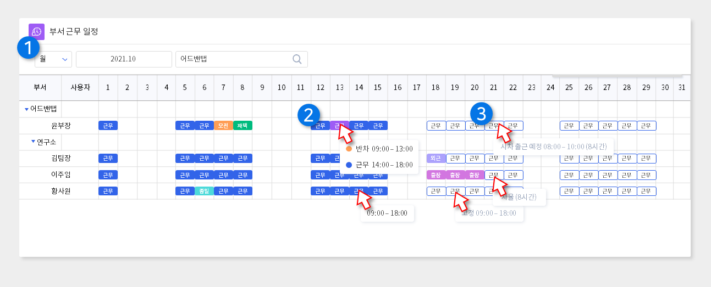Click 이주임's 출장 badge on day 19
Screen dimensions: 711x287
tap(455, 175)
